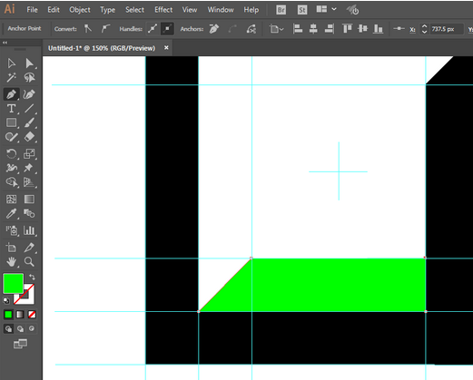Choose the Type tool
The height and width of the screenshot is (380, 473).
click(x=11, y=108)
